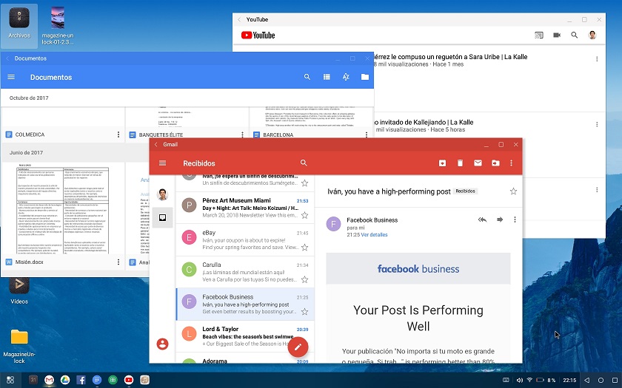Launch YouTube from the taskbar
Image resolution: width=622 pixels, height=388 pixels.
point(129,380)
